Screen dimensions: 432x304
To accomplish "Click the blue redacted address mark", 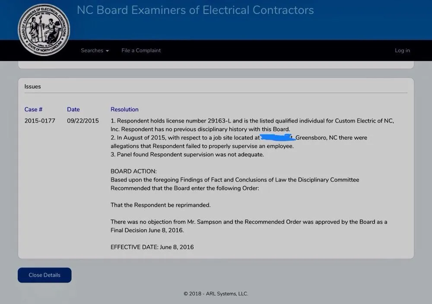I will [x=277, y=138].
